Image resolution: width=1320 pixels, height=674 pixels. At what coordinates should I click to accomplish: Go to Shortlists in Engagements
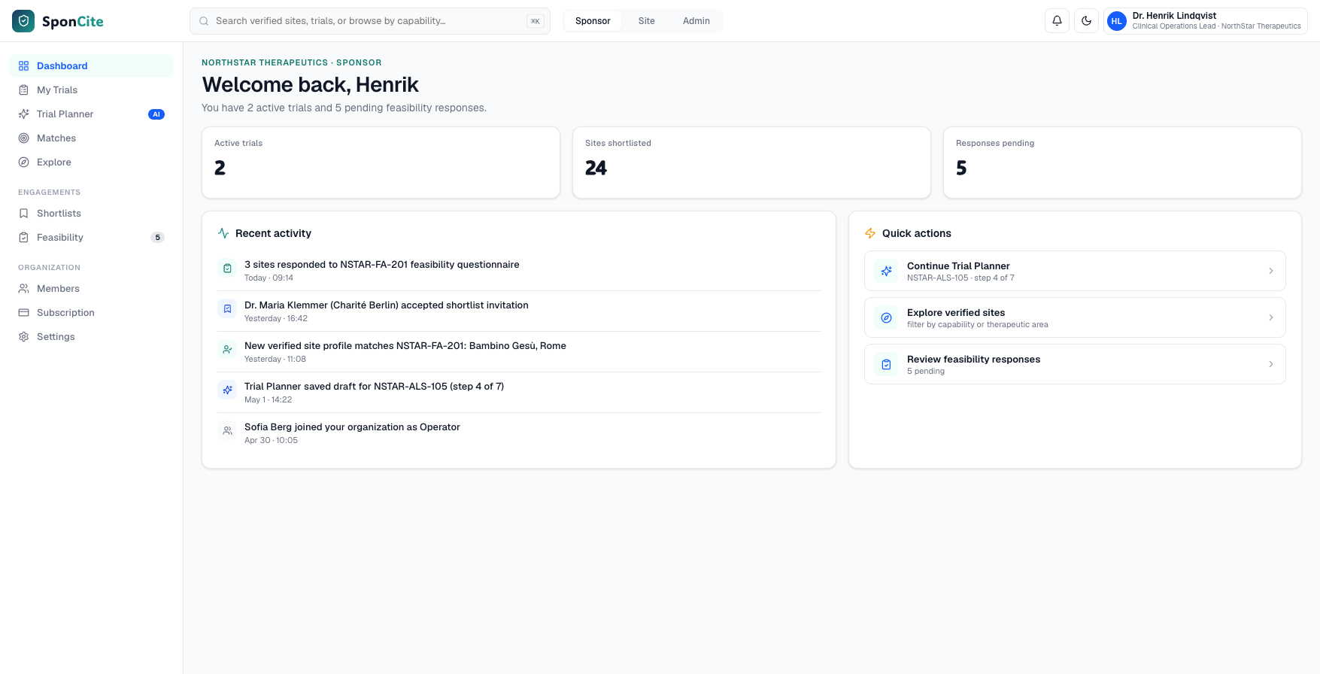(92, 214)
